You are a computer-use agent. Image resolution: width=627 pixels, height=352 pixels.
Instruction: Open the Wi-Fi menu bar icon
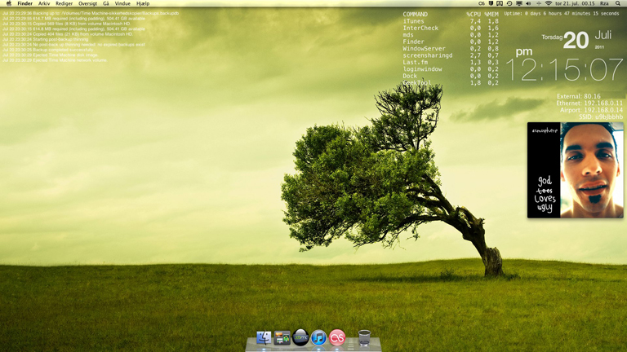coord(549,3)
